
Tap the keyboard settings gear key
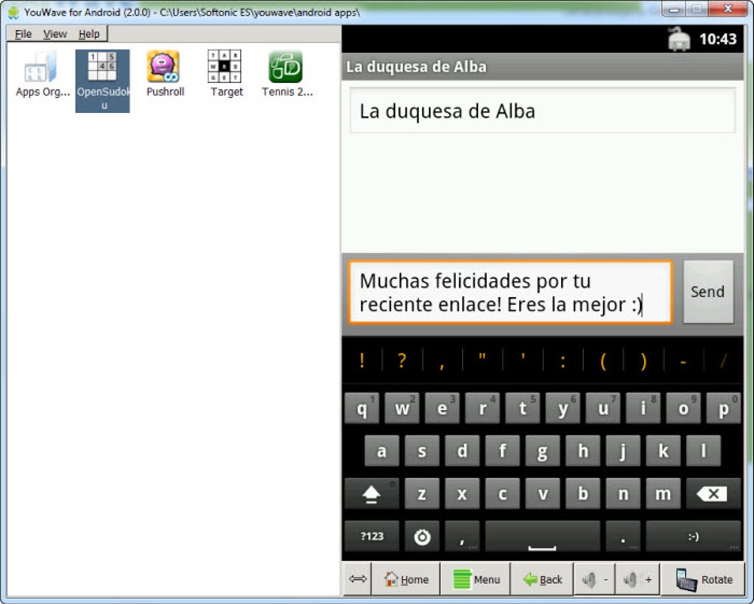(422, 536)
